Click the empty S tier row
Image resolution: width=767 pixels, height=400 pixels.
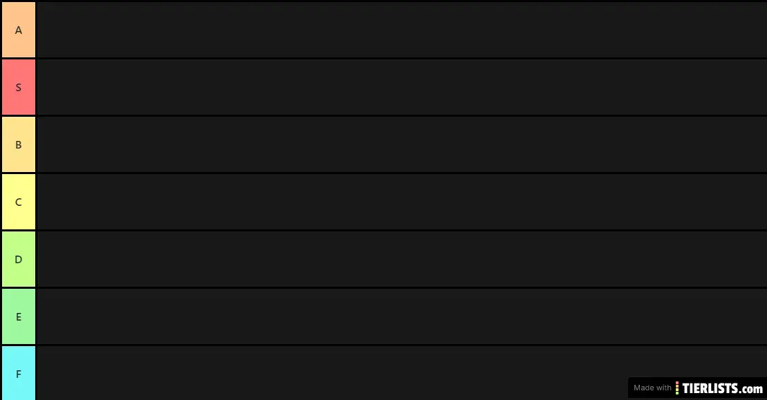point(402,87)
